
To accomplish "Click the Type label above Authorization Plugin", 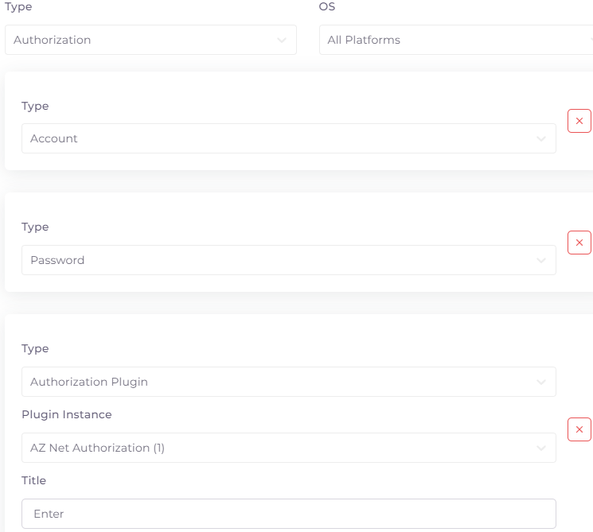I will pos(35,349).
